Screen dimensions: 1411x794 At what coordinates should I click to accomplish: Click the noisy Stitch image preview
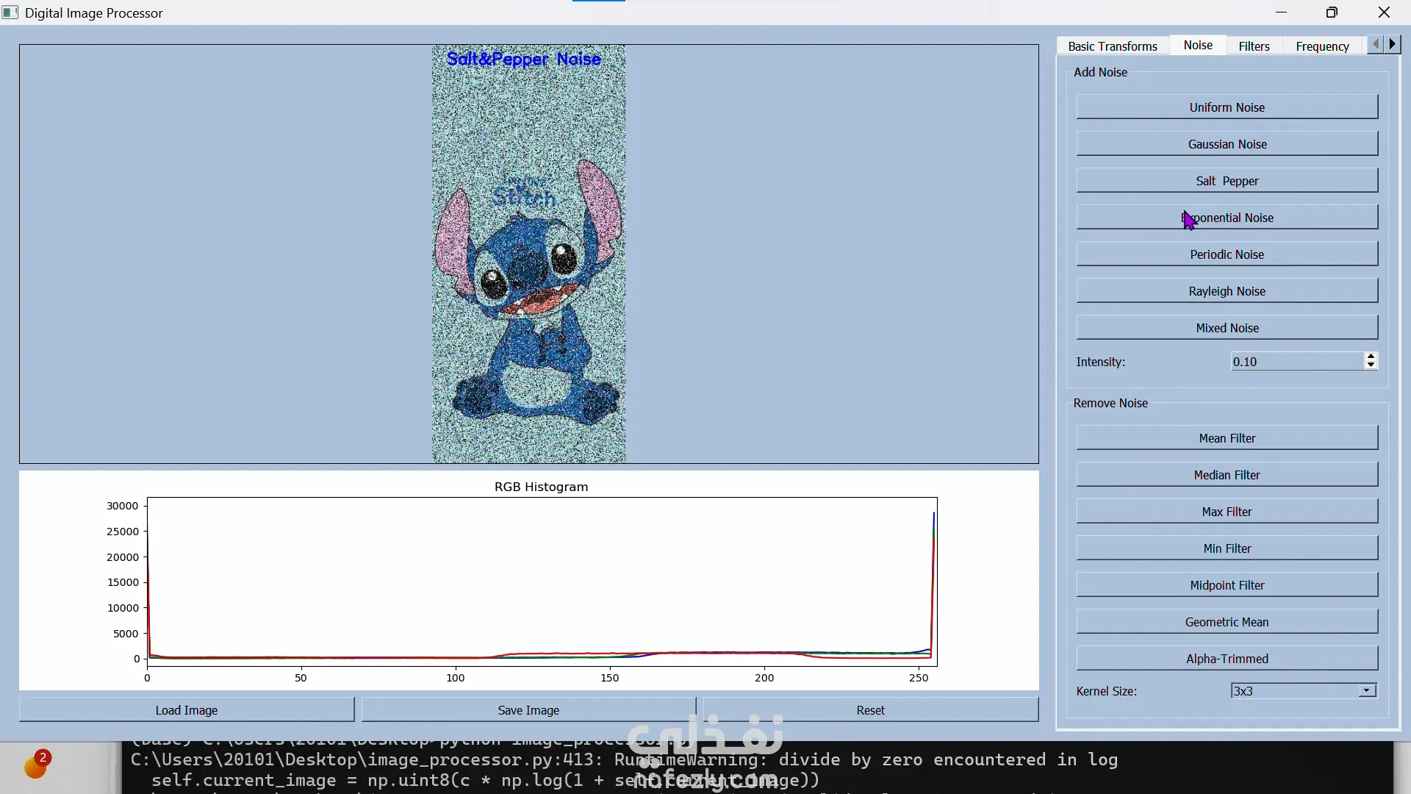529,254
